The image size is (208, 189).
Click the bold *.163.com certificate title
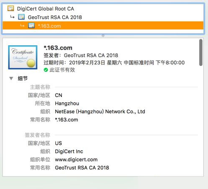coord(58,48)
